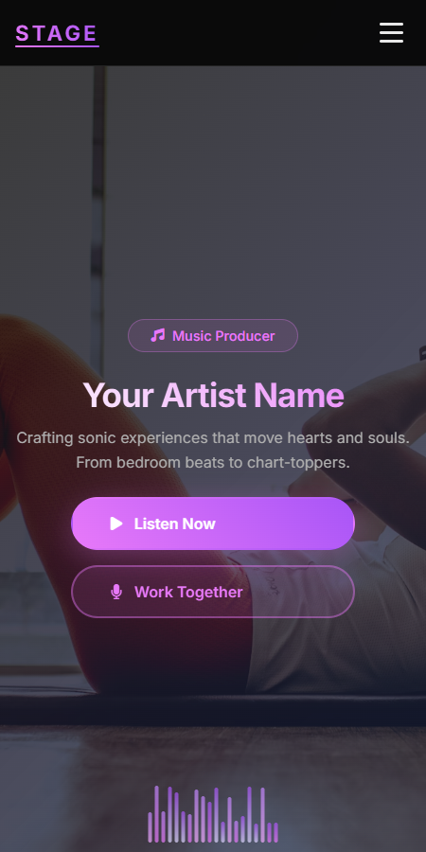Click the purple audio waveform visualizer
The width and height of the screenshot is (426, 852).
[213, 814]
